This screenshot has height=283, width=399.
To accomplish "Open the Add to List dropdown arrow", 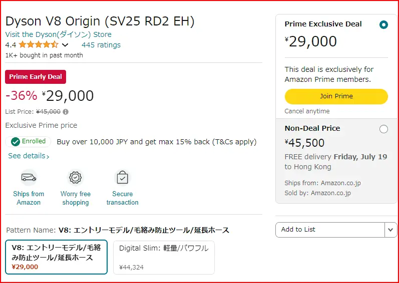I will tap(391, 230).
